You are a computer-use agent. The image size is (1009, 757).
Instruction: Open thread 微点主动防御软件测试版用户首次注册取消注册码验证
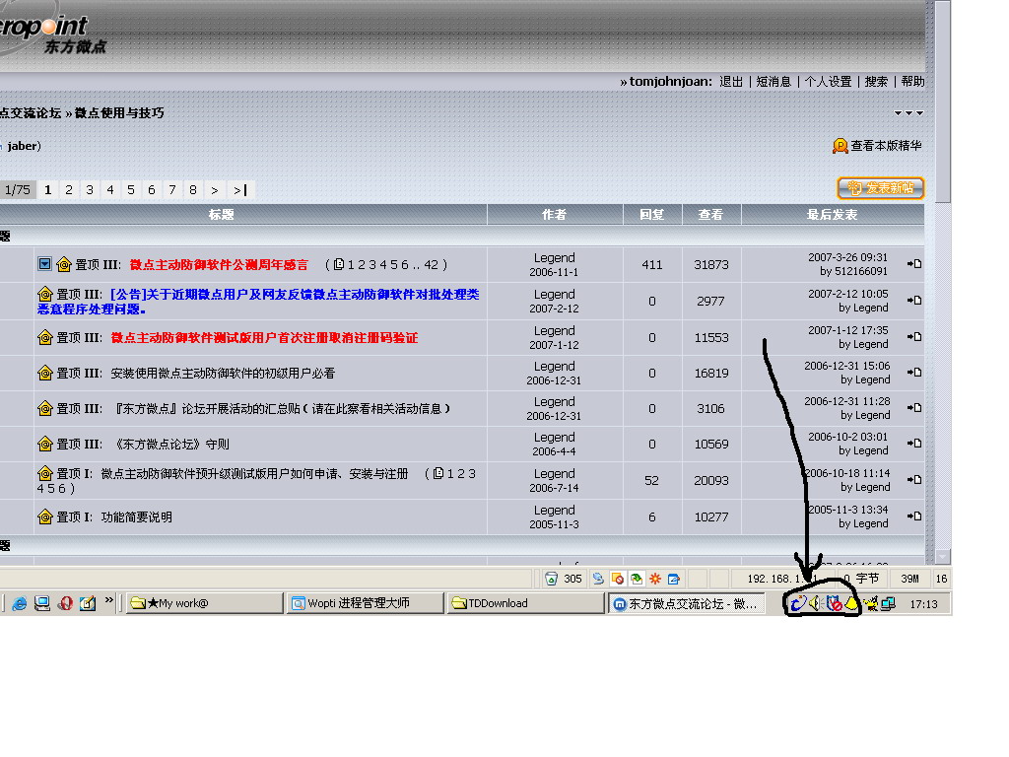(x=264, y=338)
